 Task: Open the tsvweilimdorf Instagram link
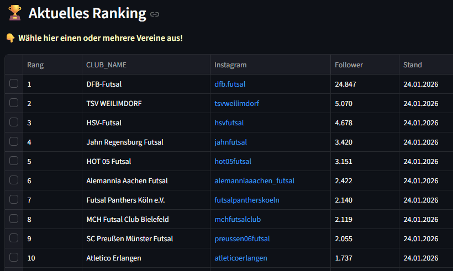pyautogui.click(x=236, y=104)
